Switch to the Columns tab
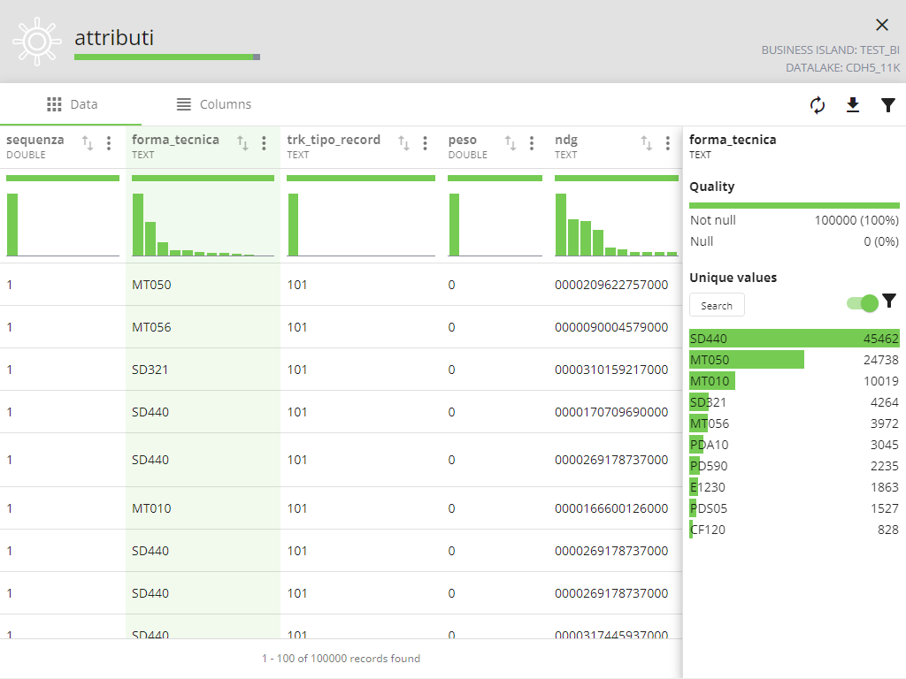906x679 pixels. [213, 104]
